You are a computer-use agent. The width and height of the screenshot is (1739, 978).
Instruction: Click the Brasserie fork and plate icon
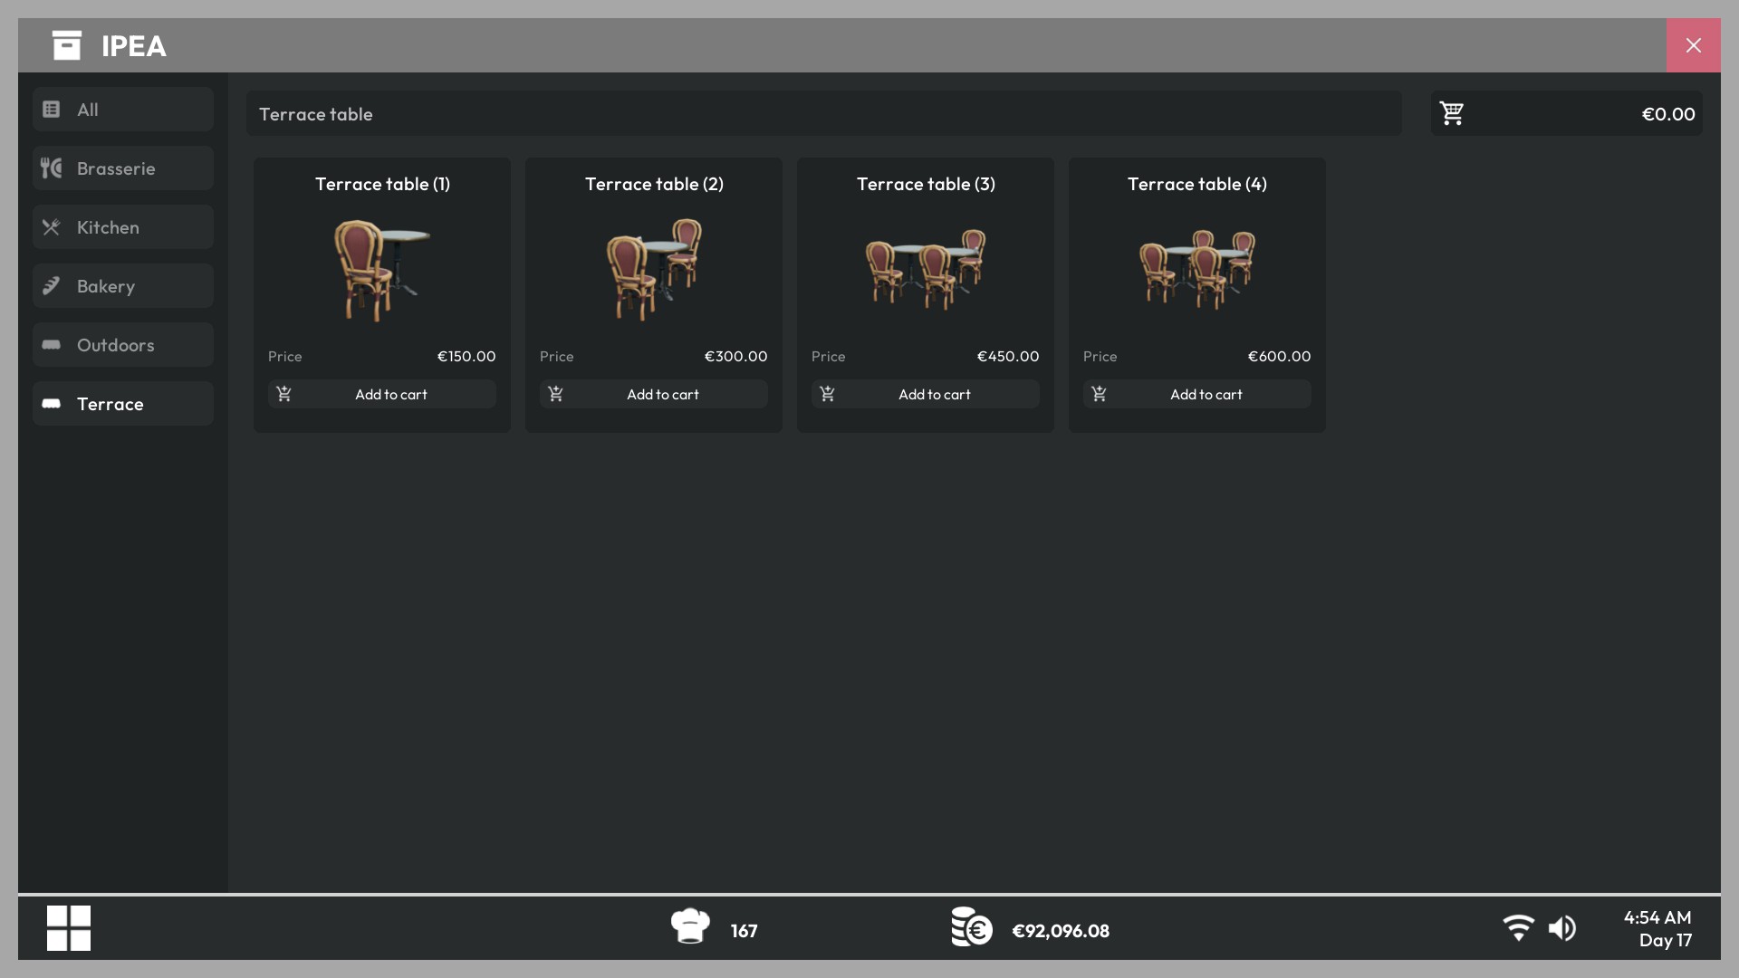pos(52,168)
